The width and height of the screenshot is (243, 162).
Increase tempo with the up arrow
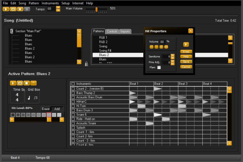(x=58, y=7)
